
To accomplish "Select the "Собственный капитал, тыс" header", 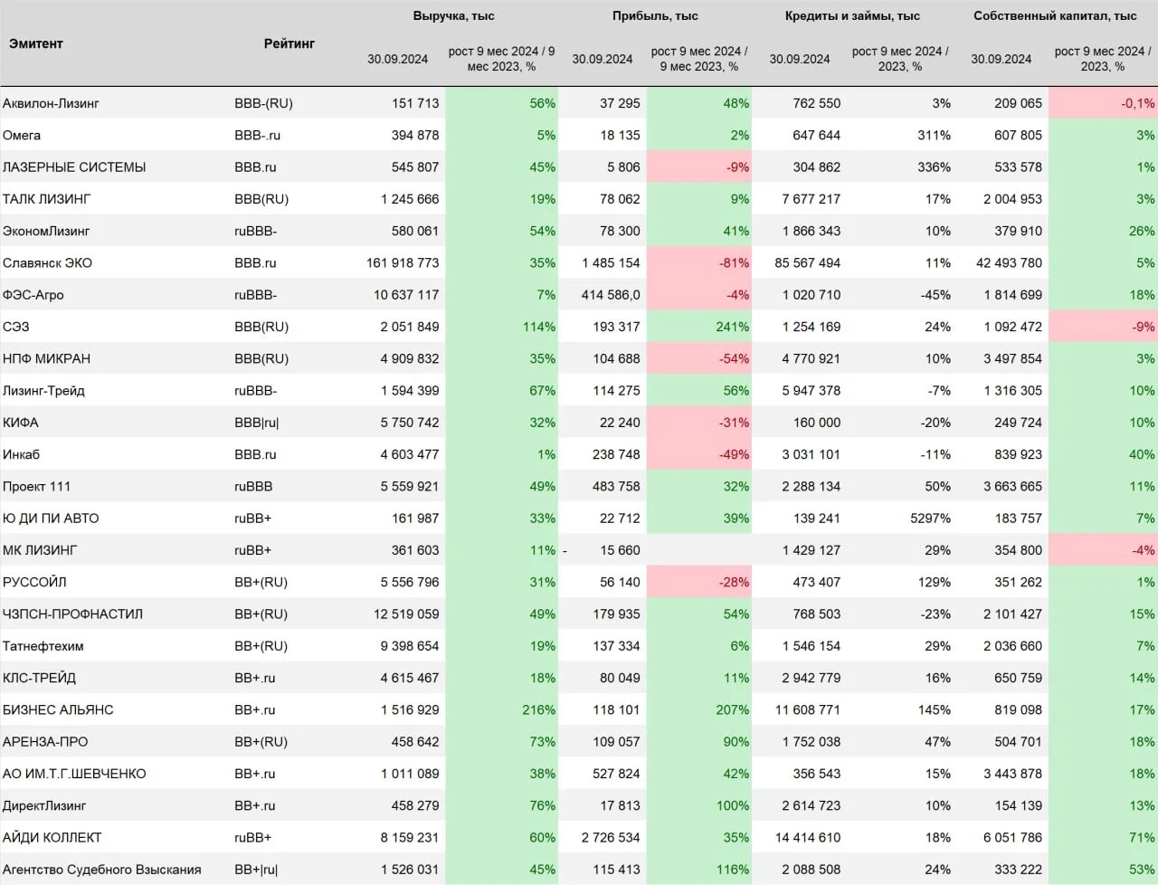I will [x=1055, y=15].
